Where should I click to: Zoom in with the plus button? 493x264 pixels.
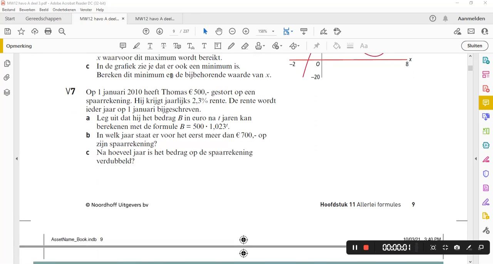click(246, 31)
